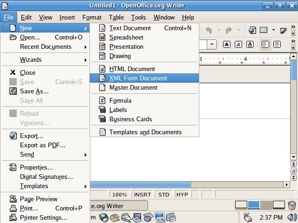Click the volume speaker icon in tray

(291, 217)
